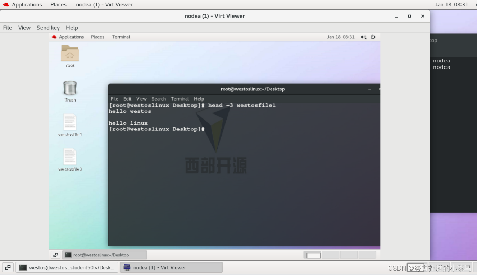Screen dimensions: 477x275
Task: Maximize the Virt Viewer window
Action: click(x=409, y=16)
